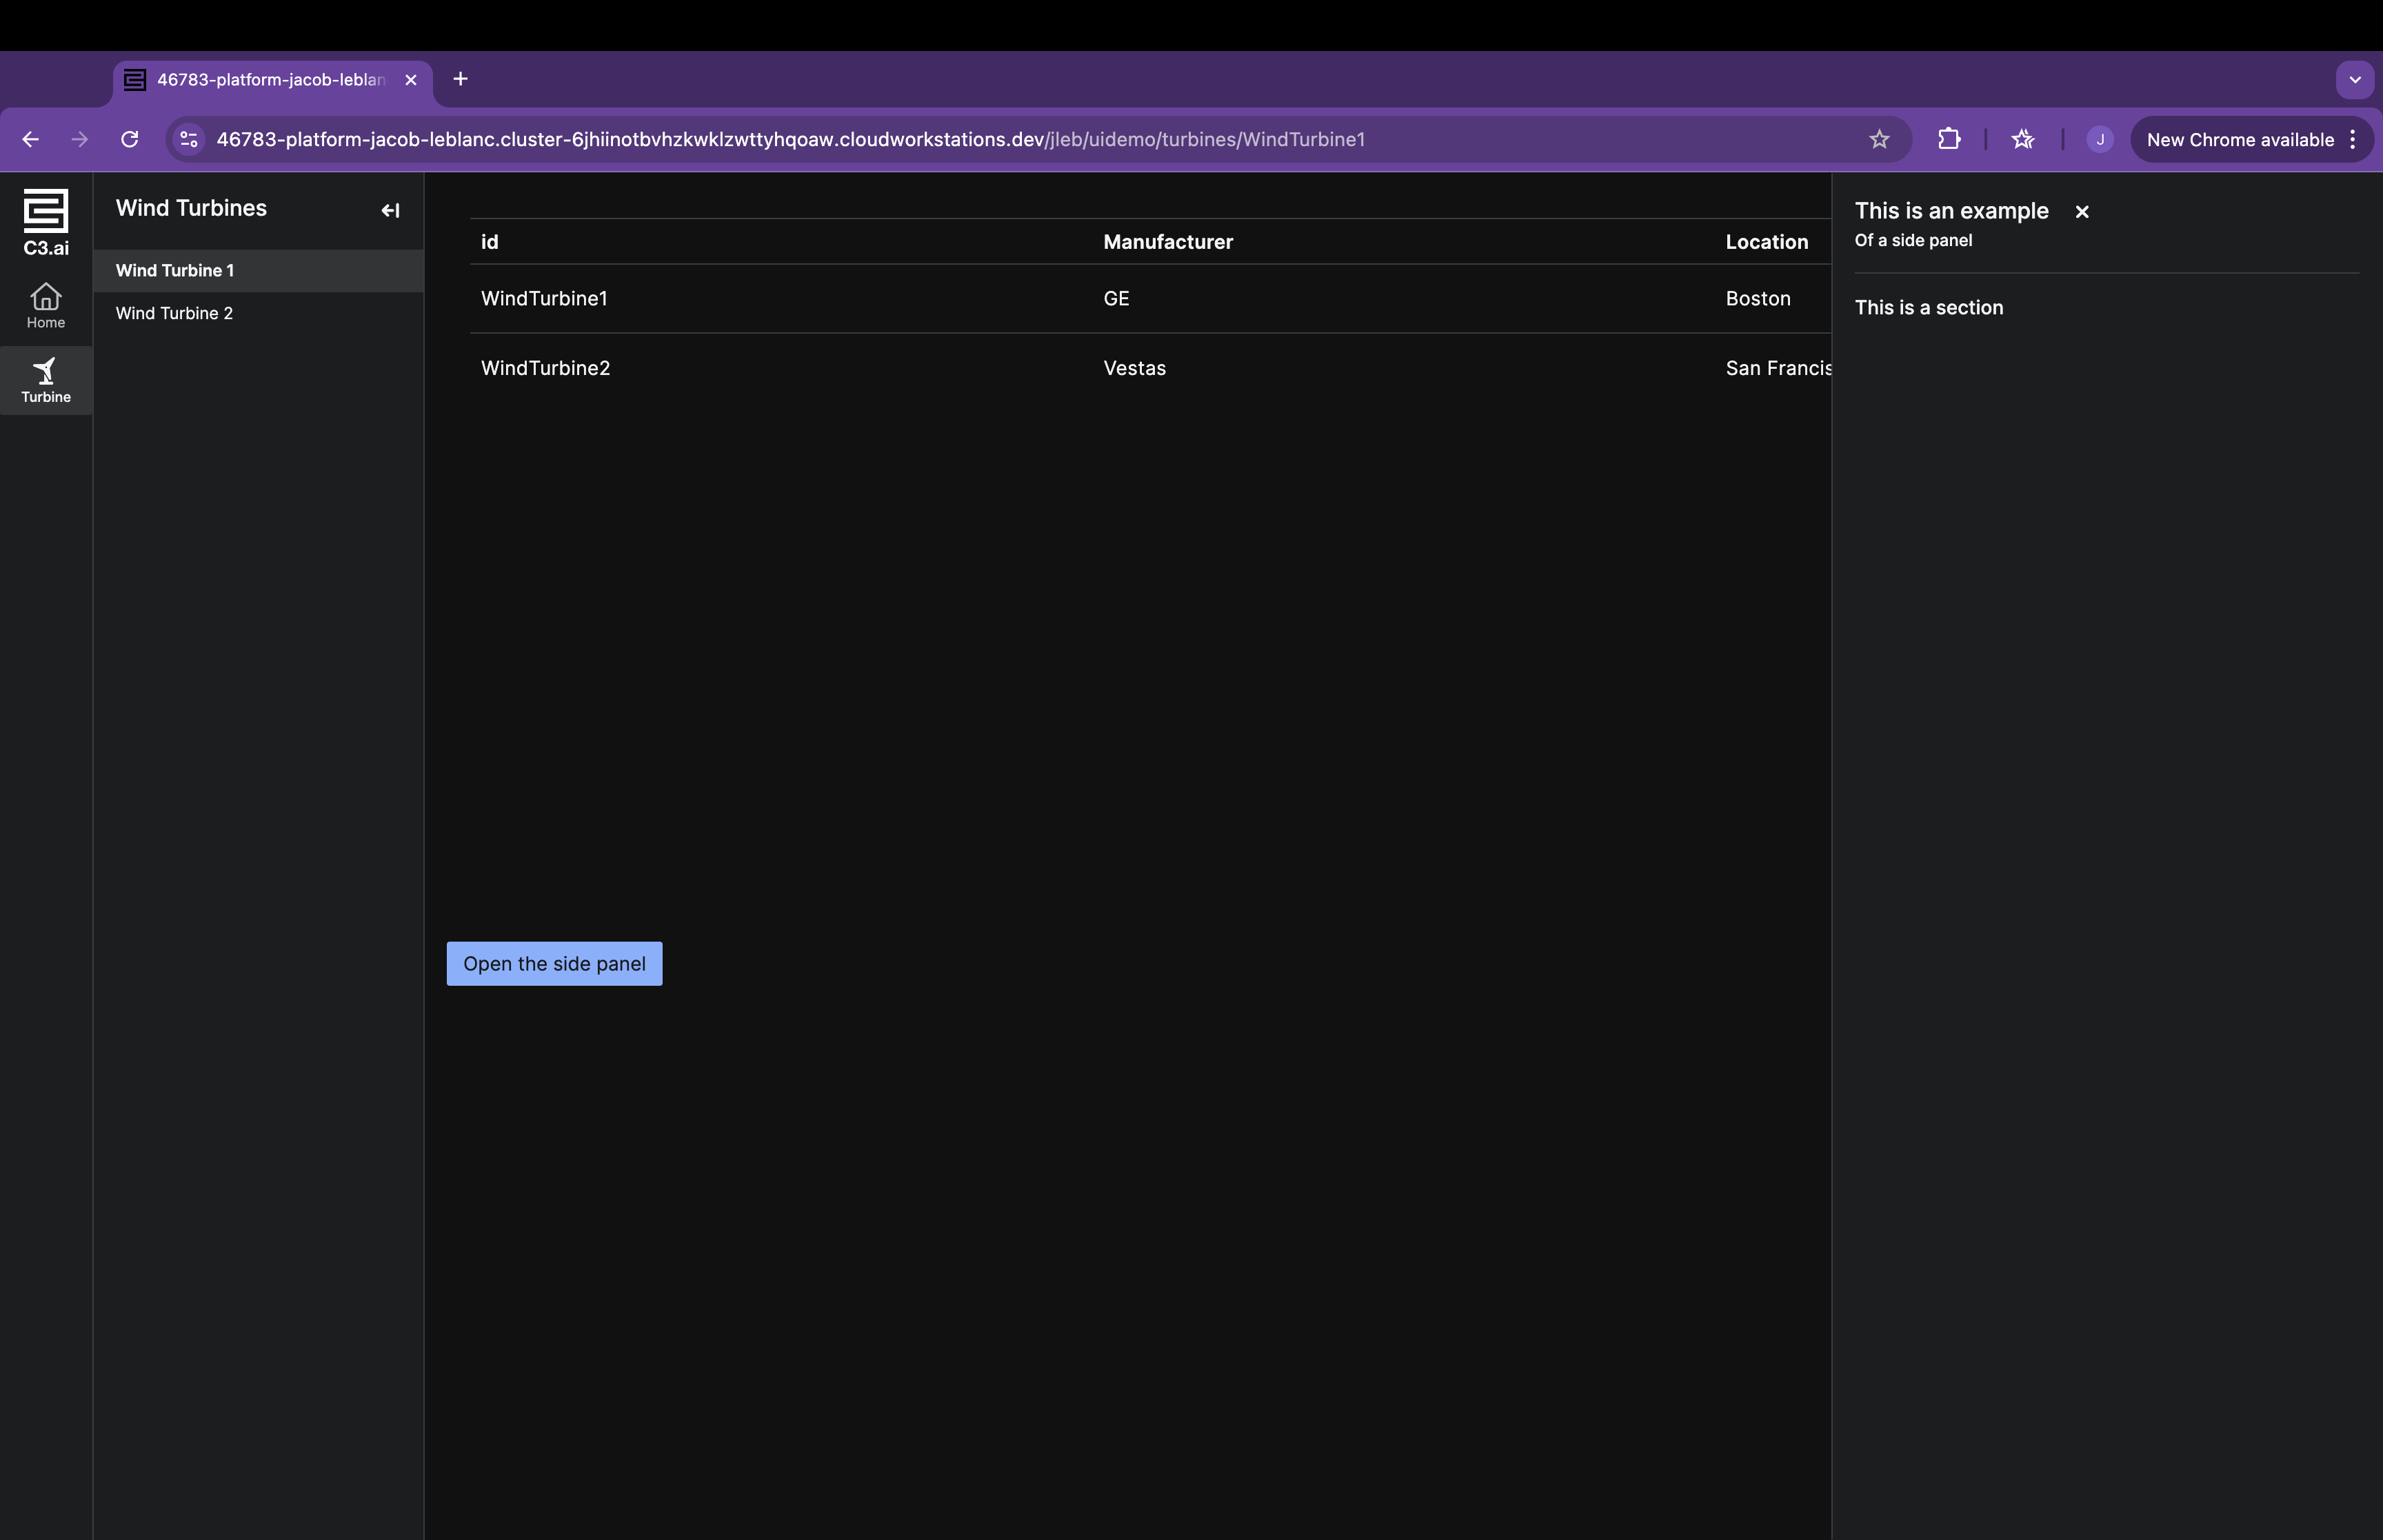Click Open the side panel button
The image size is (2383, 1540).
(554, 964)
